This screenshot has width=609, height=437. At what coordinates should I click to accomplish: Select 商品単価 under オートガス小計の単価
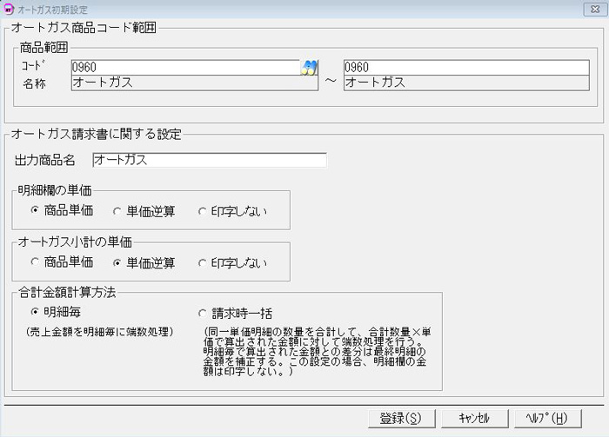point(35,262)
